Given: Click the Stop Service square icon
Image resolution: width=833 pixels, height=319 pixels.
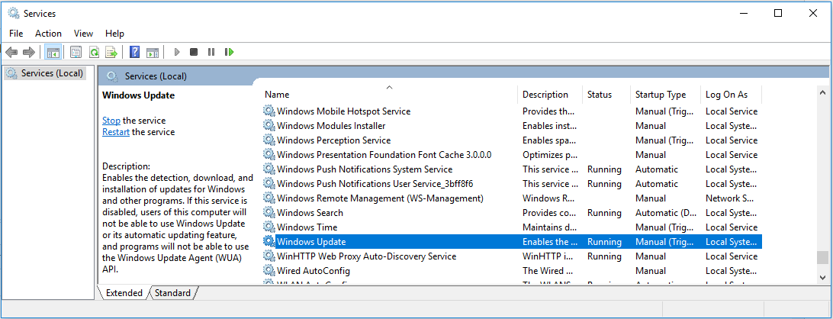Looking at the screenshot, I should (194, 52).
